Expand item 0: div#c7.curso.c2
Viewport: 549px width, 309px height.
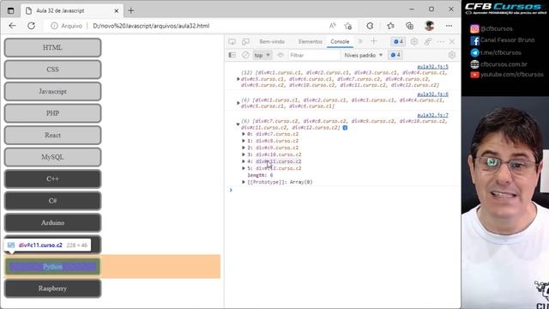(x=244, y=134)
